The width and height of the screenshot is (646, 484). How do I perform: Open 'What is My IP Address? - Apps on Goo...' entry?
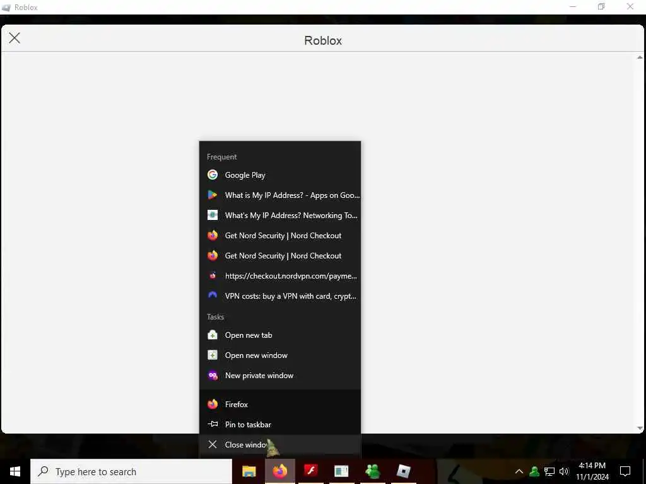[x=279, y=195]
